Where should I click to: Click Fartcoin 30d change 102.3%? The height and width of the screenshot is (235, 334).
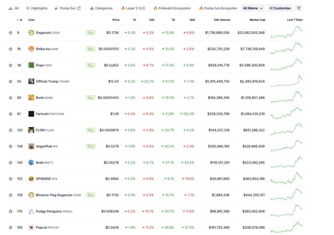click(x=187, y=114)
